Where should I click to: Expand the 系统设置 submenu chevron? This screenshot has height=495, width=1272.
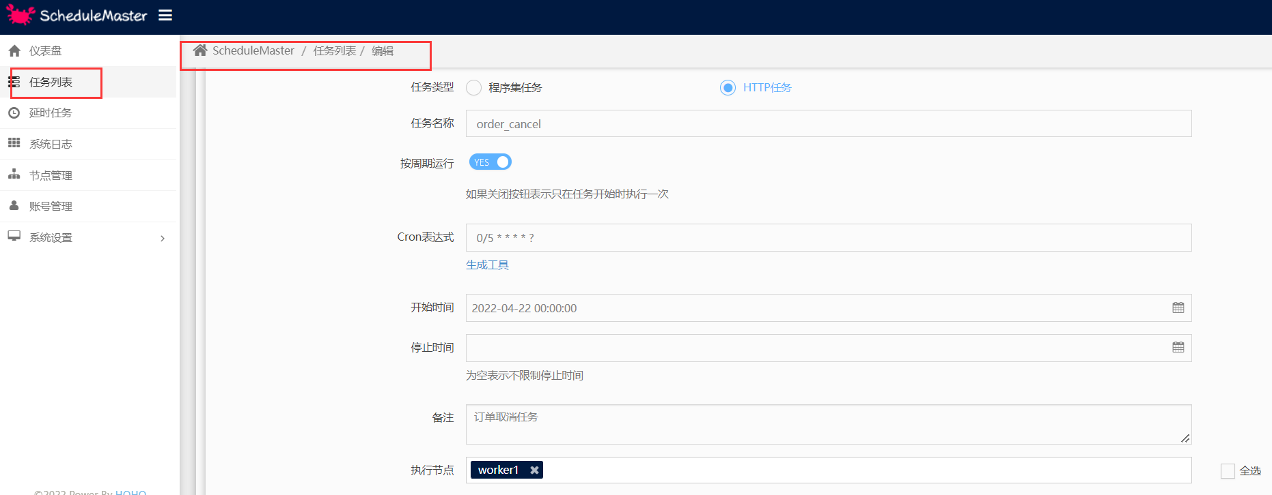pos(163,238)
